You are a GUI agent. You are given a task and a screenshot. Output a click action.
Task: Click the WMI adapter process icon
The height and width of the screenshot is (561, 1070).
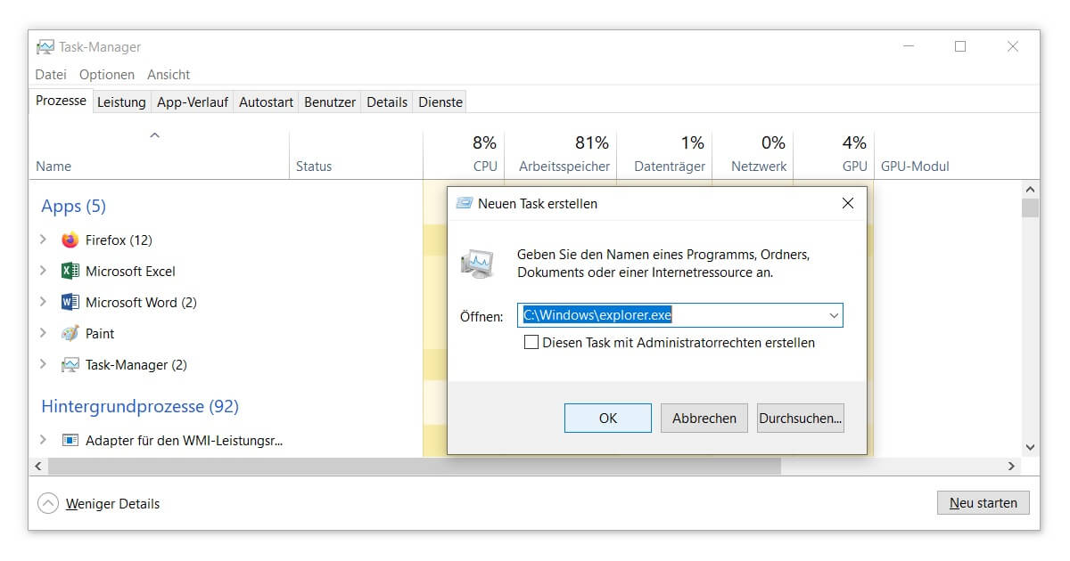tap(70, 441)
